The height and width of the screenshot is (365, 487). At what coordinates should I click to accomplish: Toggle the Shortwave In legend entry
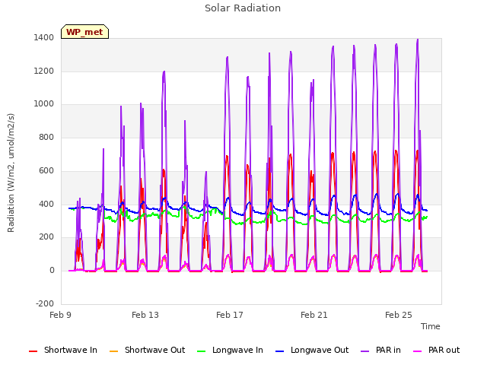coord(63,350)
